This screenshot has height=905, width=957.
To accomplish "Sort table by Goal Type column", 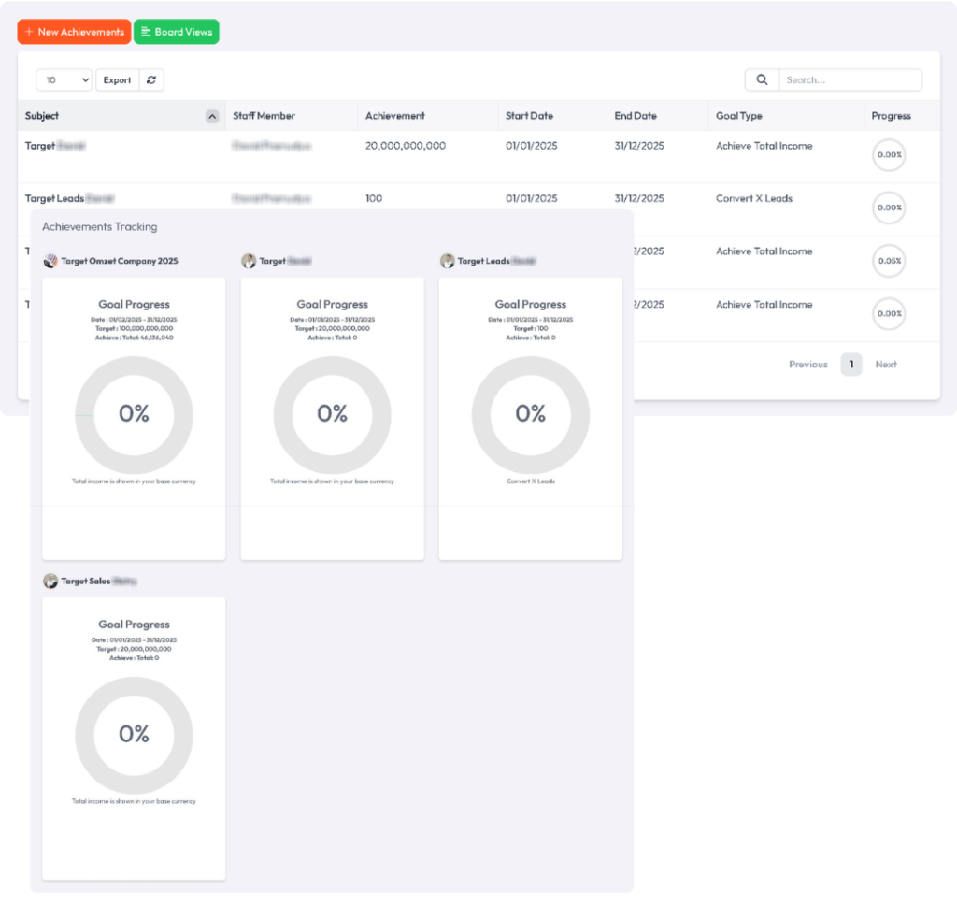I will pos(738,116).
